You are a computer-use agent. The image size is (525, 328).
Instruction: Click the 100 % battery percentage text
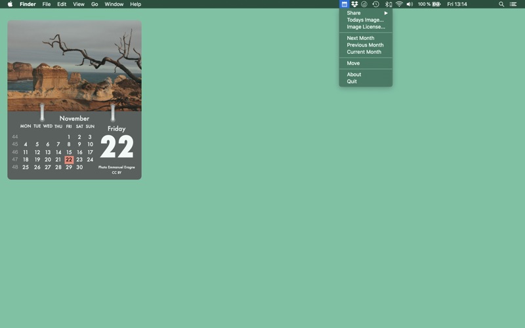[424, 4]
